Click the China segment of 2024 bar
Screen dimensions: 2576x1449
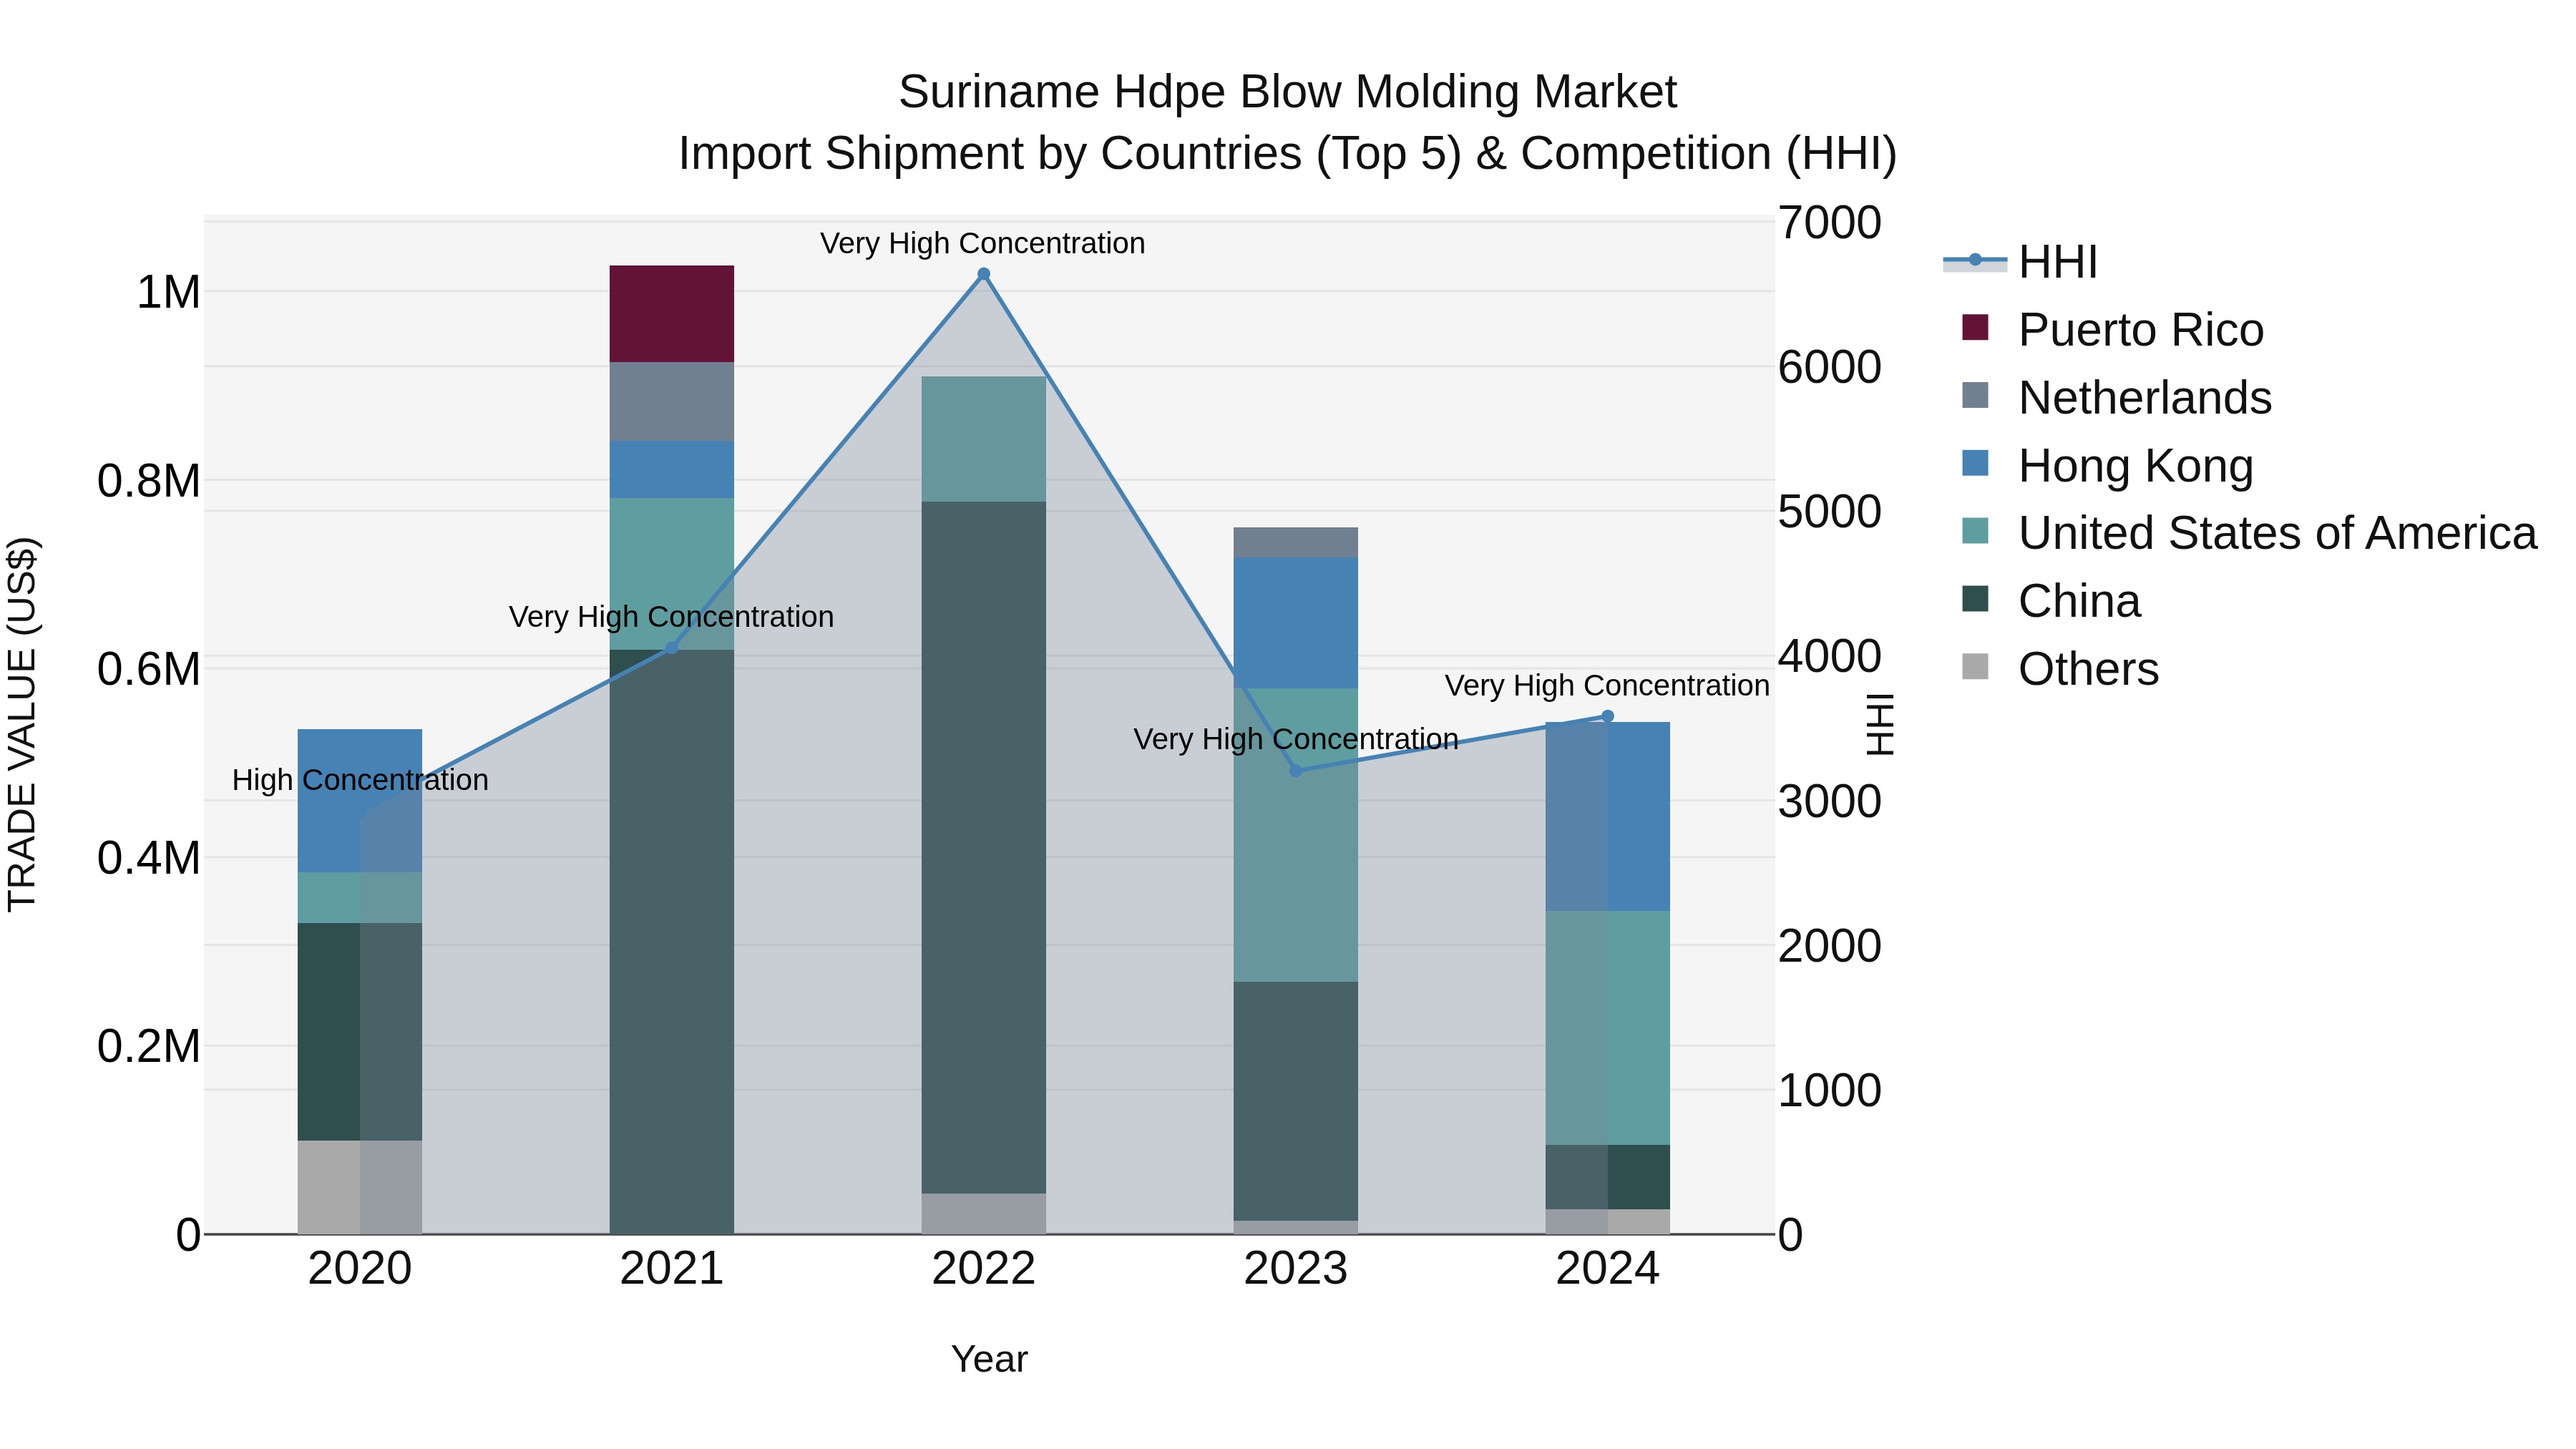[1608, 1177]
